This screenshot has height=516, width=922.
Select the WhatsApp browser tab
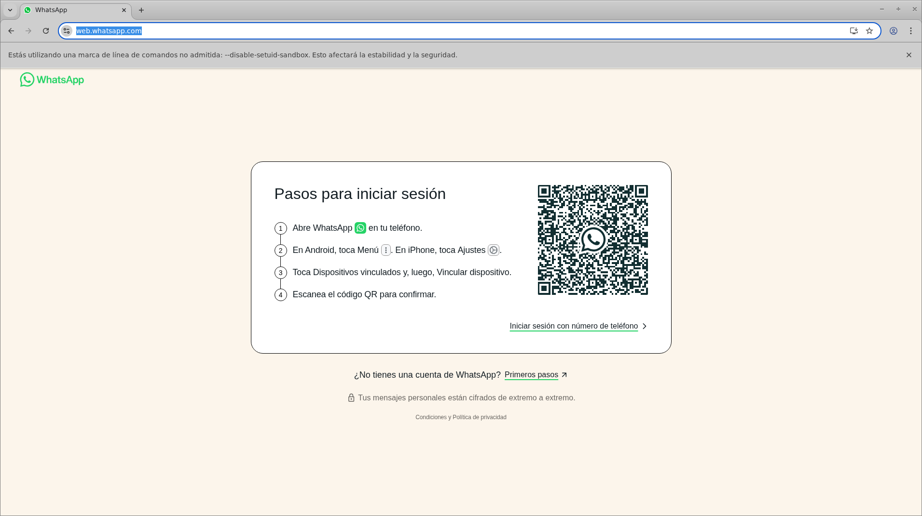pyautogui.click(x=72, y=10)
